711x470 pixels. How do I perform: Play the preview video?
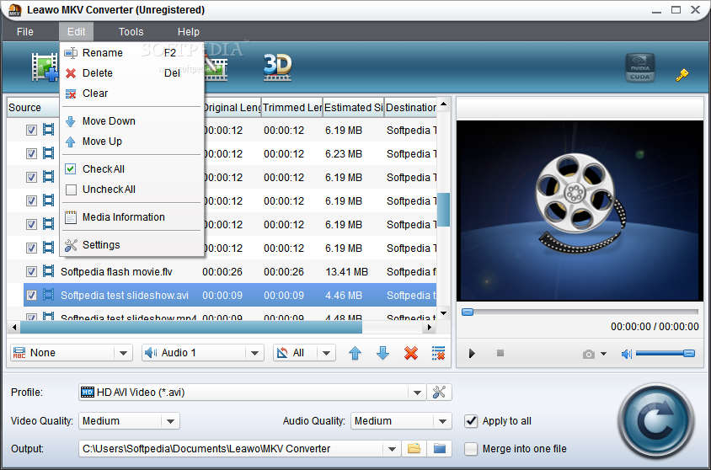pyautogui.click(x=472, y=354)
